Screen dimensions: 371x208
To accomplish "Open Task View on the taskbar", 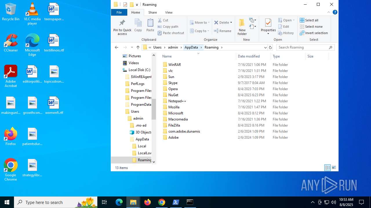I will click(x=104, y=202).
